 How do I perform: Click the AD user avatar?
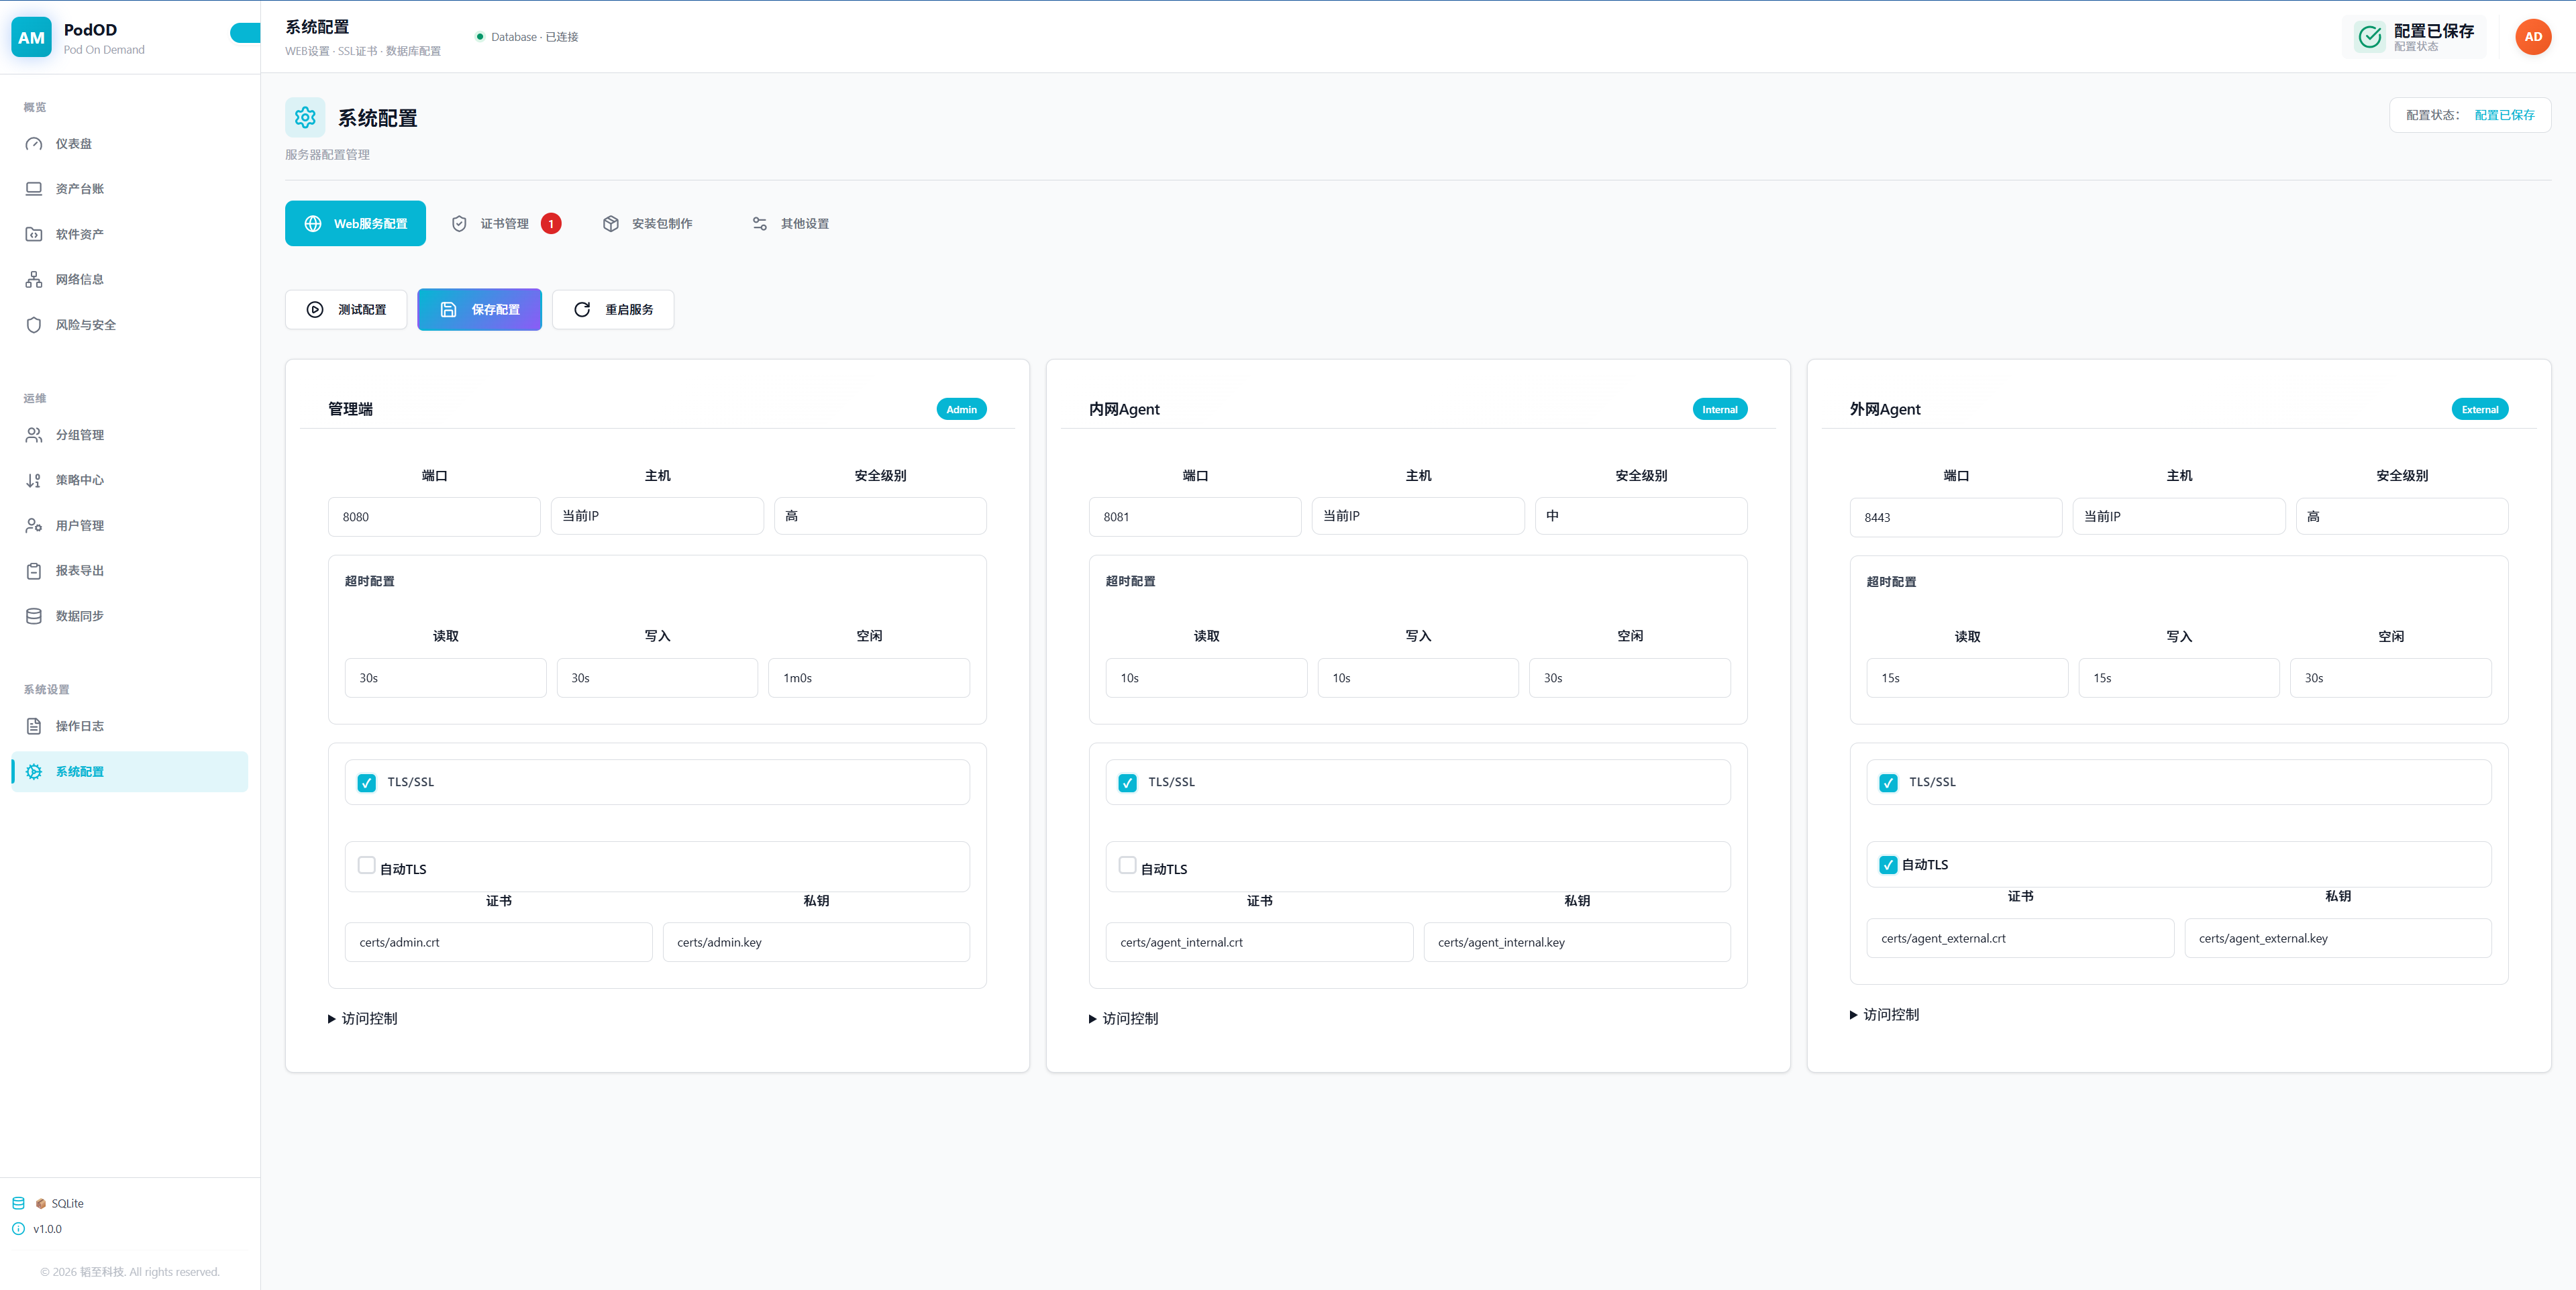pyautogui.click(x=2532, y=37)
